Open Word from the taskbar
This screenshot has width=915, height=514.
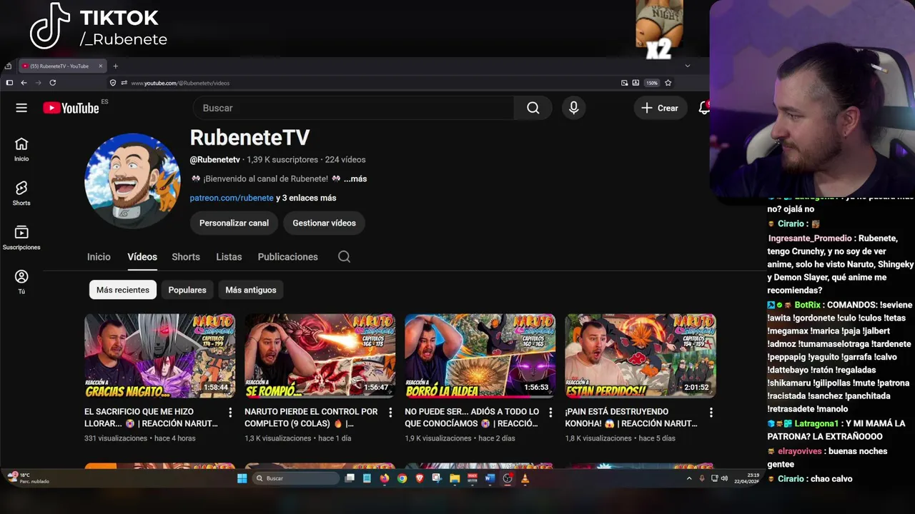(x=490, y=478)
